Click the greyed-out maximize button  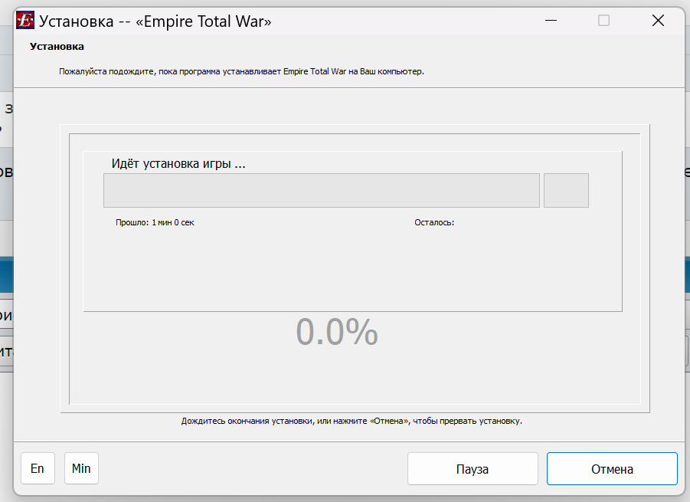[x=603, y=21]
